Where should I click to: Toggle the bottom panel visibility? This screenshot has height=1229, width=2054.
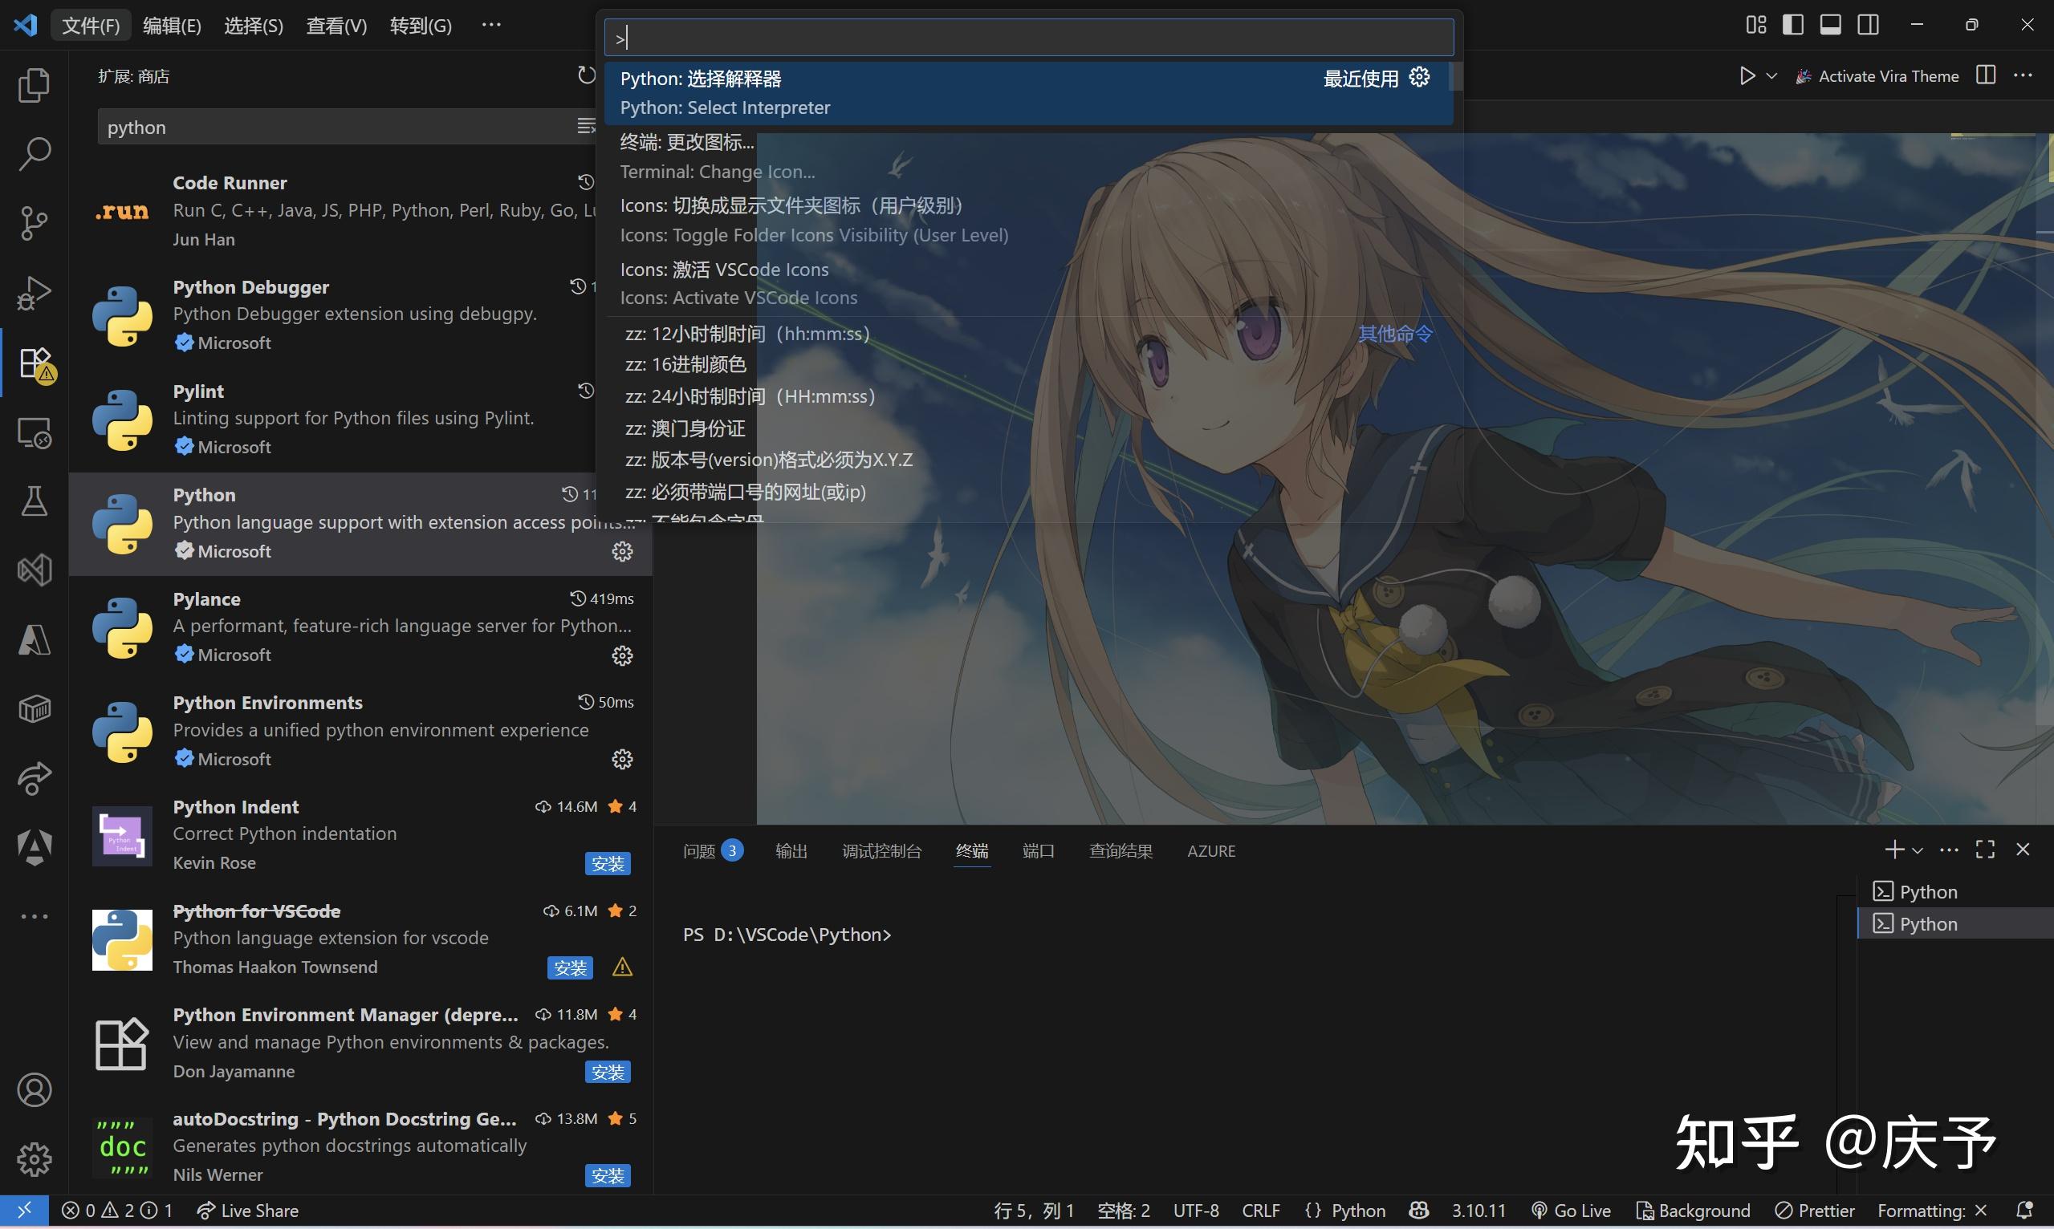1830,24
